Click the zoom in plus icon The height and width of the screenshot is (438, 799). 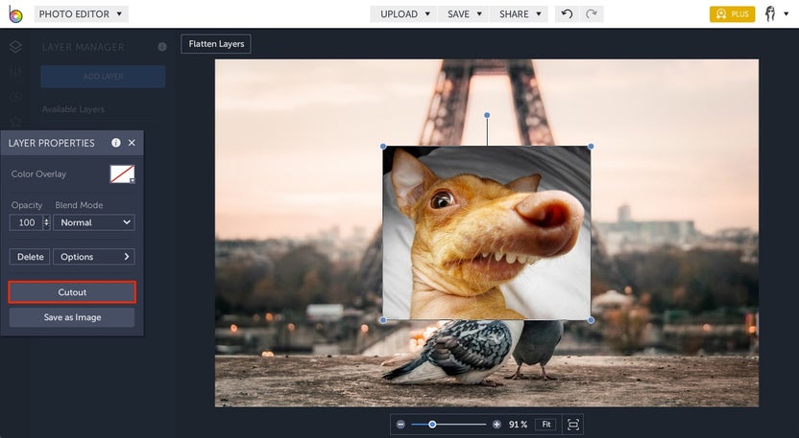(496, 424)
